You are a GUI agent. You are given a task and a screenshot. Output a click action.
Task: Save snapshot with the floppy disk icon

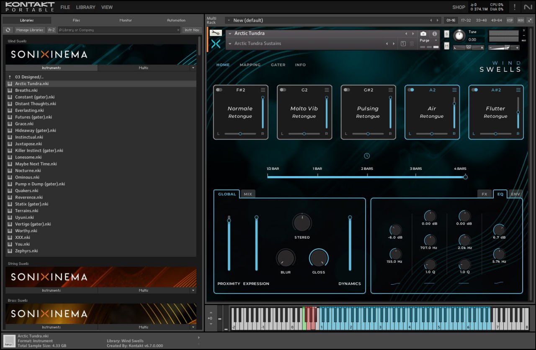[403, 44]
